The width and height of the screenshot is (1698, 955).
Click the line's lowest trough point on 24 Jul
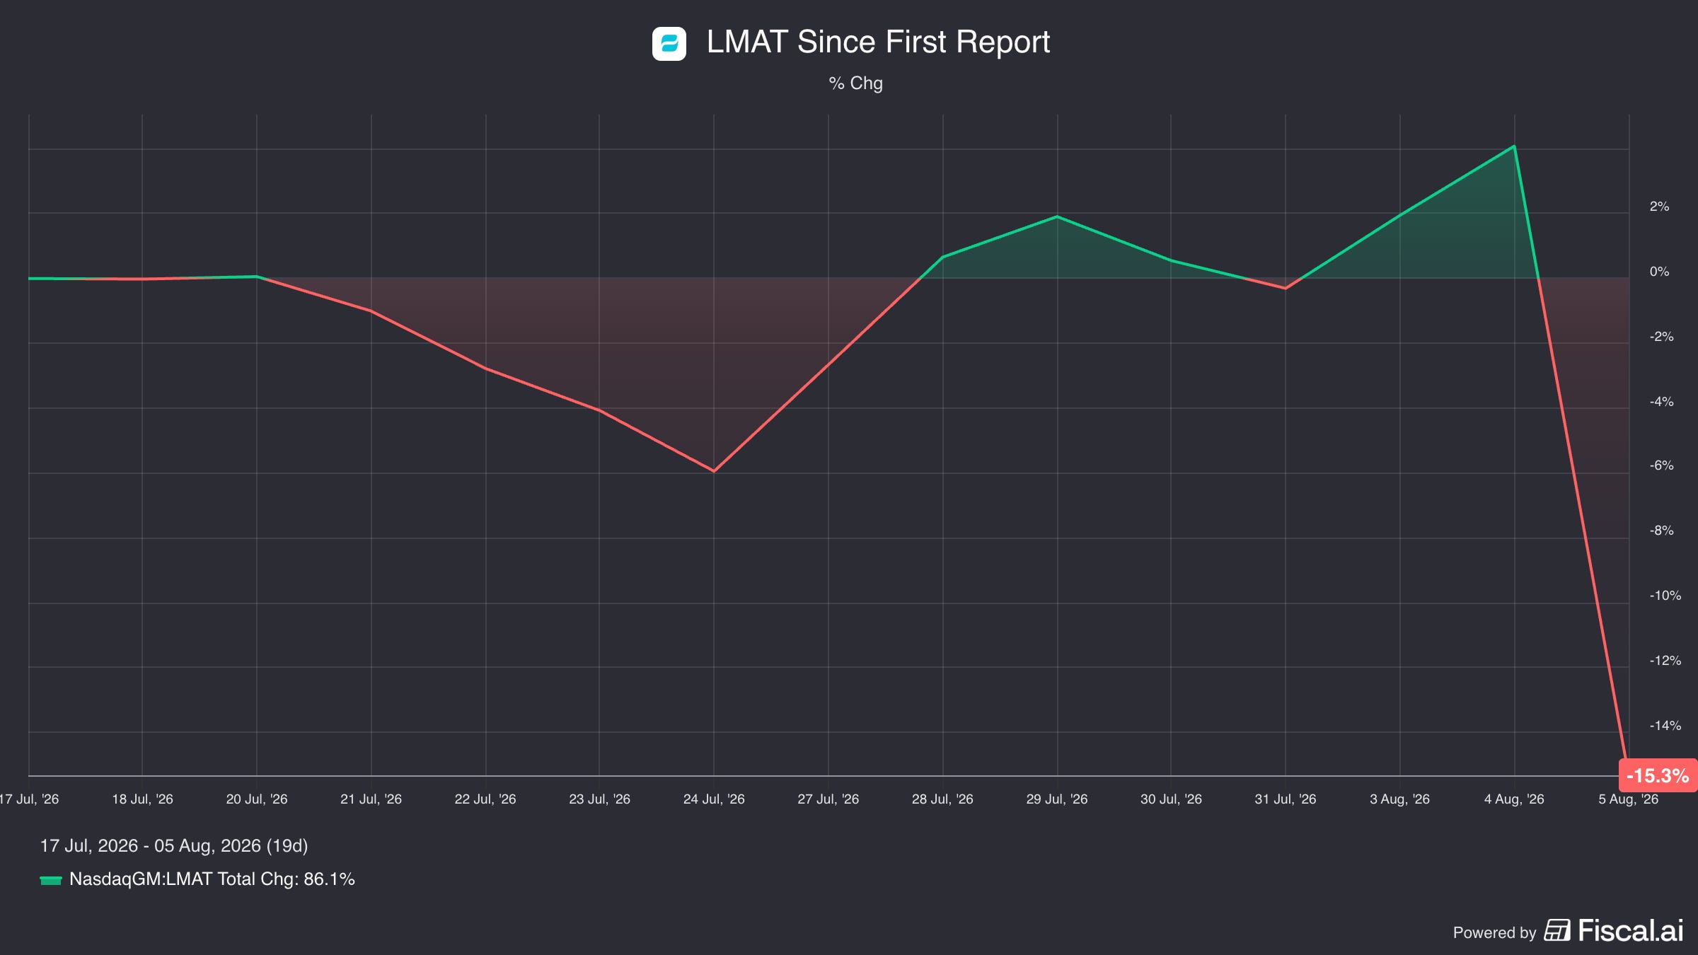tap(714, 471)
